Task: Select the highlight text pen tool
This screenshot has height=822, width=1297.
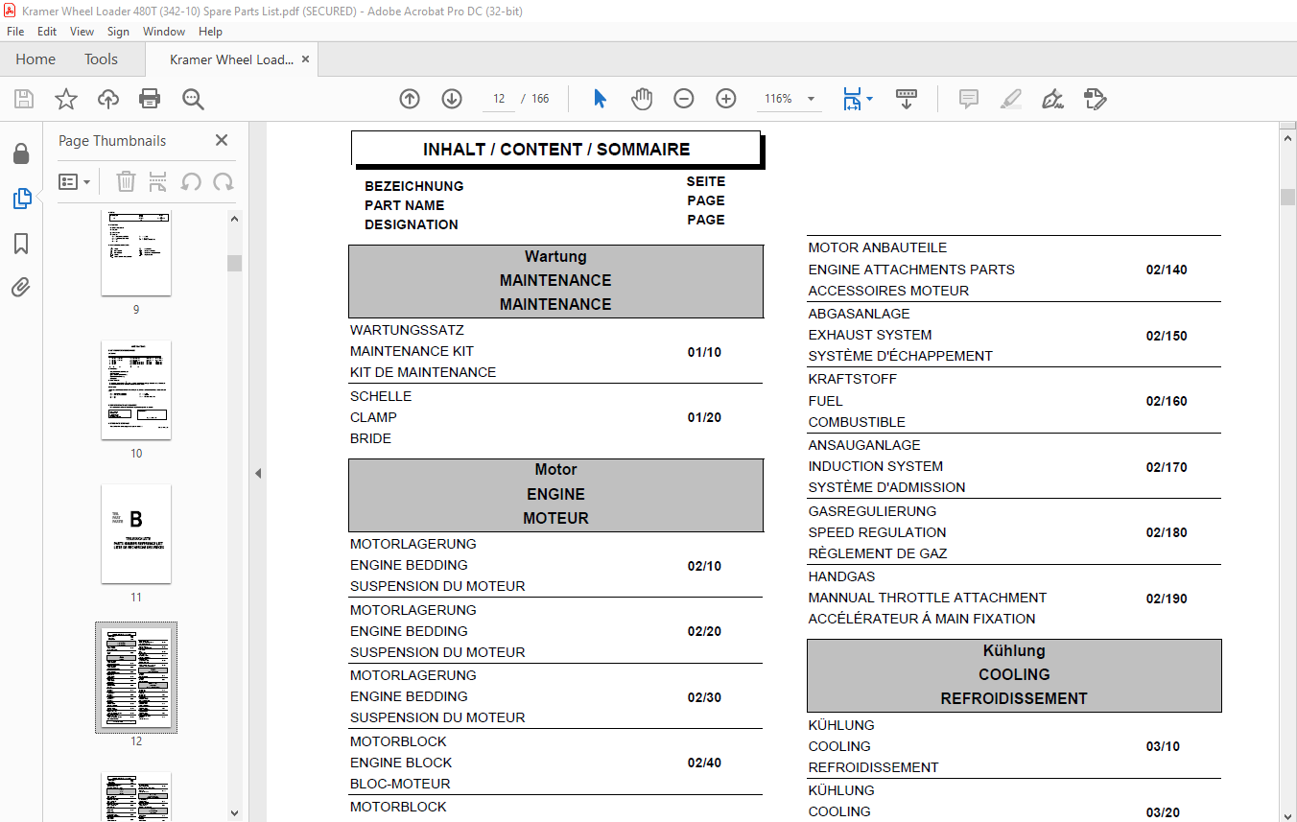Action: point(1011,99)
